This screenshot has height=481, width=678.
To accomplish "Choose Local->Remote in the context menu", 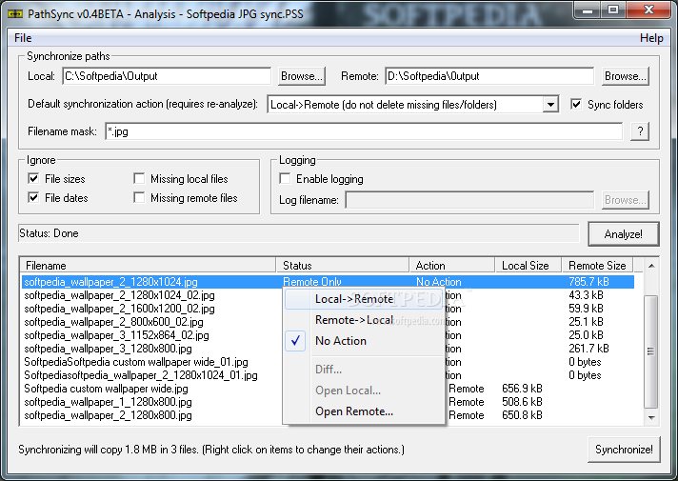I will click(x=364, y=299).
